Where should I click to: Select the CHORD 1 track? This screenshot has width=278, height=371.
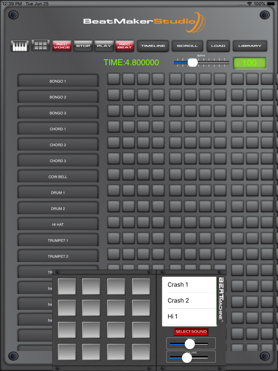pos(58,129)
